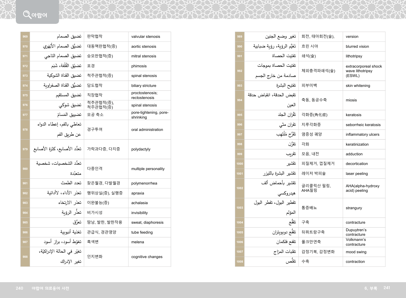
Task: Select the 'seborrheic keratosis' entry
Action: (363, 125)
